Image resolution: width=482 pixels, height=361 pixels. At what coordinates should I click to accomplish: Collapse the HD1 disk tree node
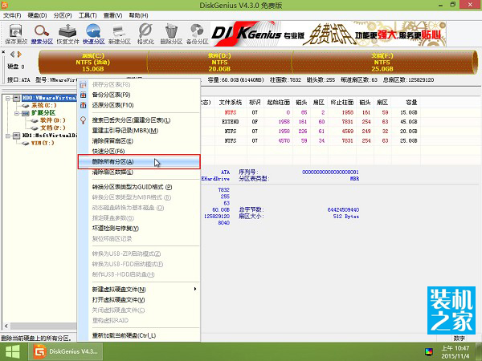(x=8, y=136)
